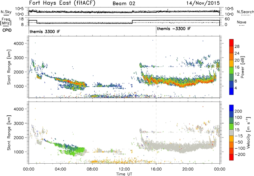Click the '60' Nave axis tick label
Image resolution: width=254 pixels, height=176 pixels.
pyautogui.click(x=227, y=19)
